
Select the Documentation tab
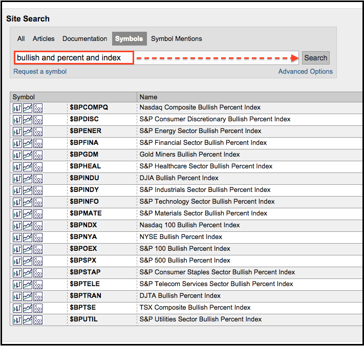[85, 39]
